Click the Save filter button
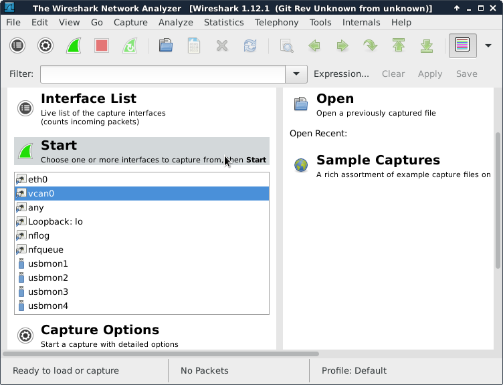This screenshot has height=385, width=503. click(467, 74)
